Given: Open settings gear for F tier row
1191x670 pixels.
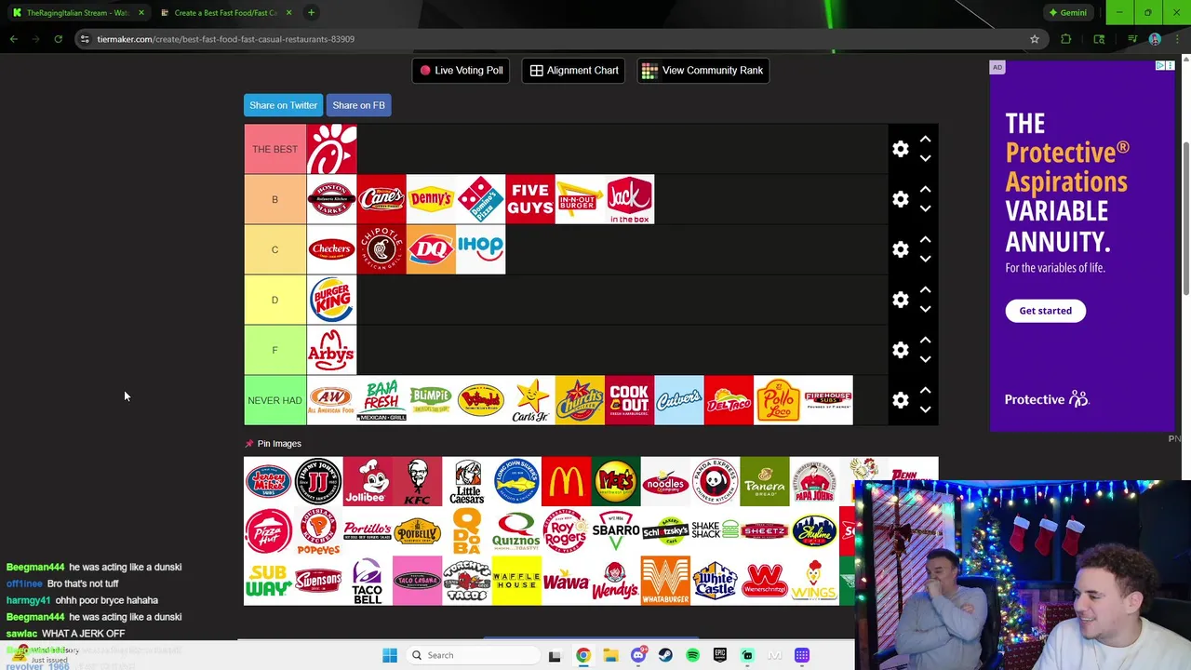Looking at the screenshot, I should [x=900, y=350].
